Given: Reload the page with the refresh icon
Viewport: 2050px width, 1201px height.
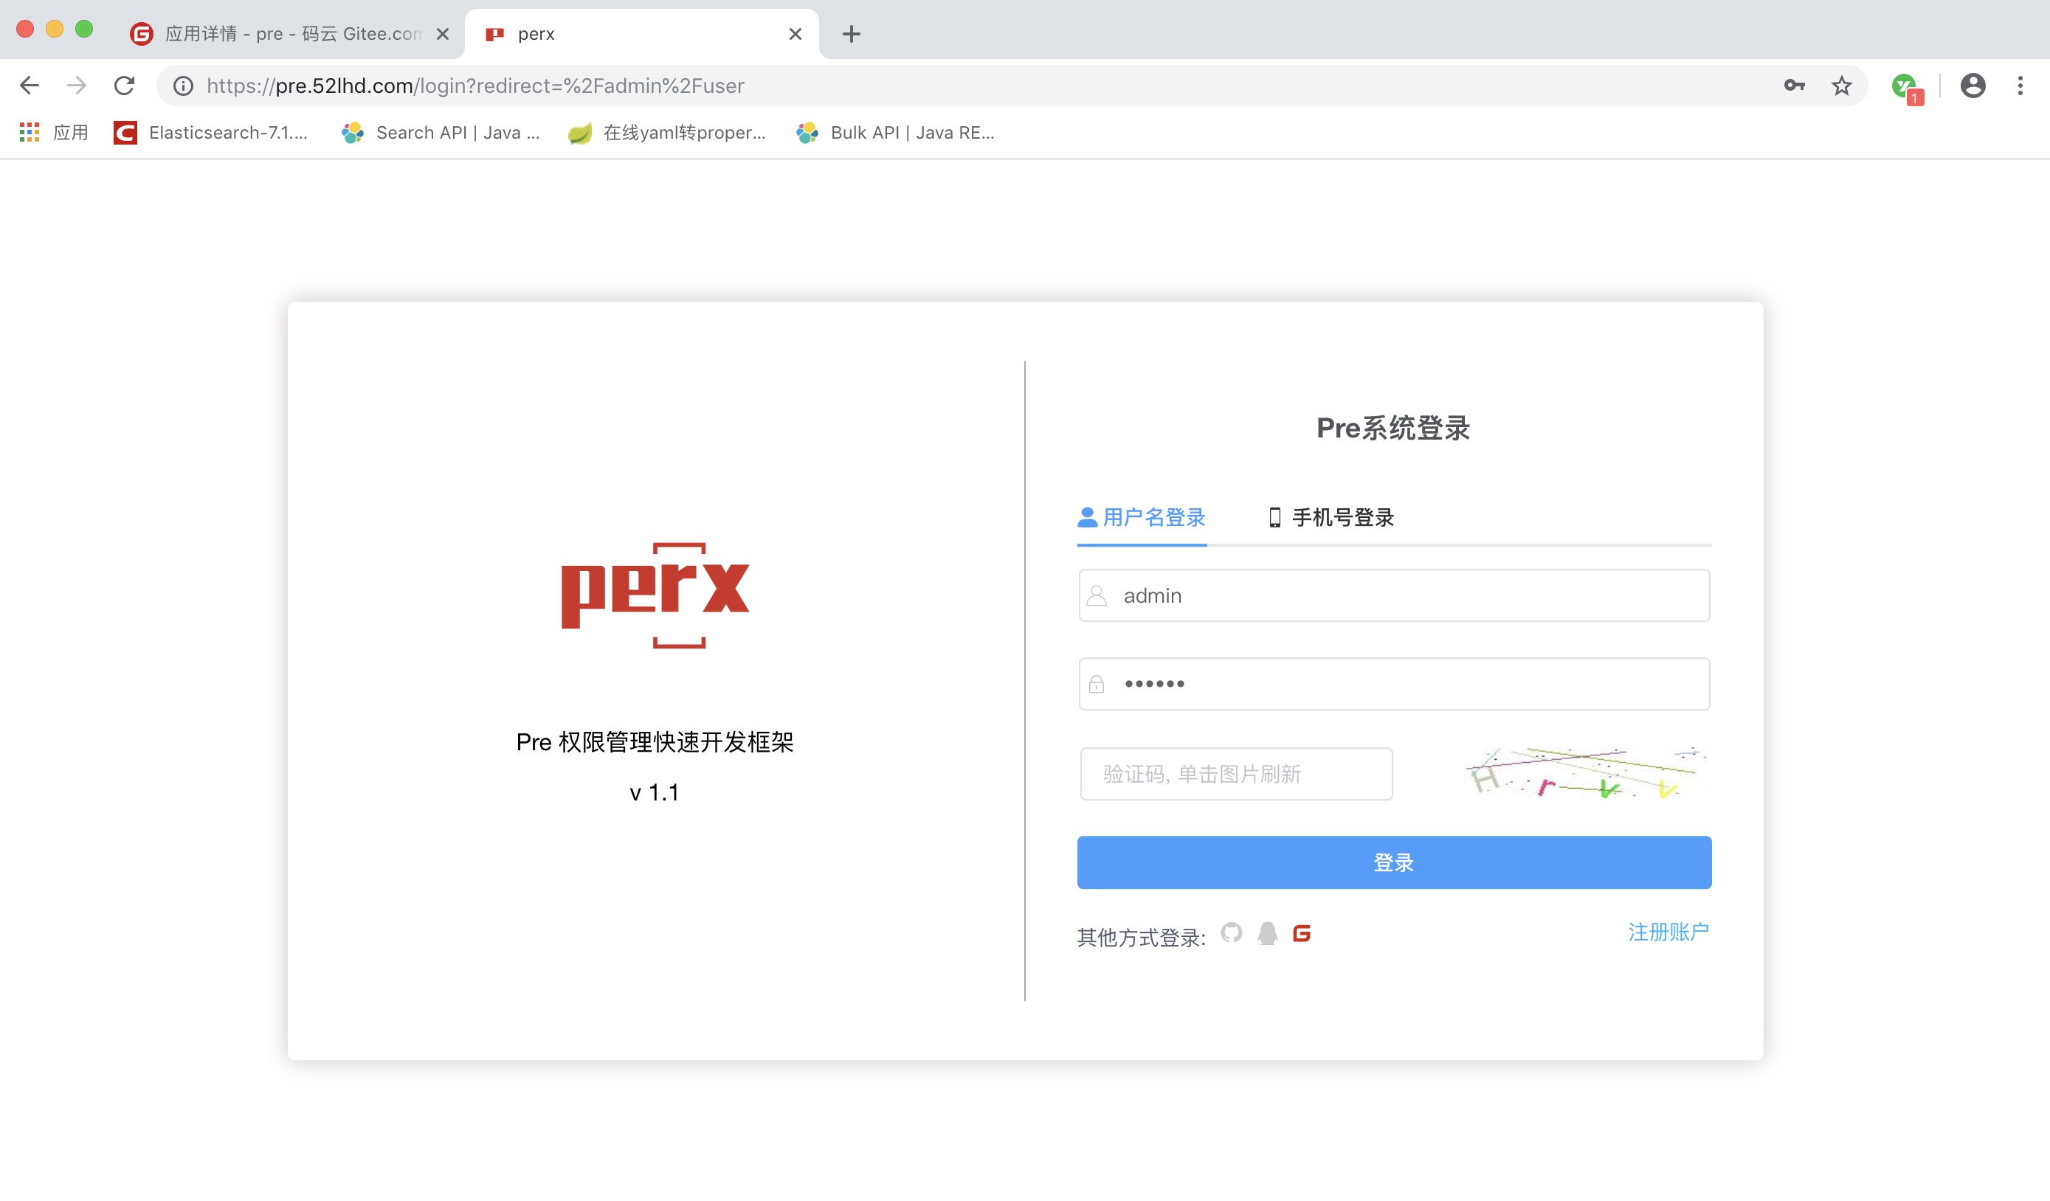Looking at the screenshot, I should pyautogui.click(x=124, y=86).
